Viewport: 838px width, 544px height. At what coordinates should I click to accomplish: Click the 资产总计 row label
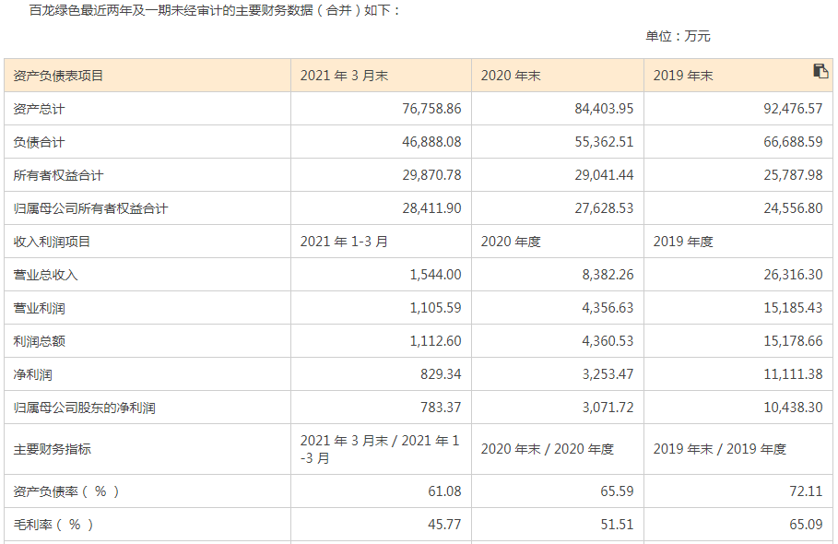(39, 109)
